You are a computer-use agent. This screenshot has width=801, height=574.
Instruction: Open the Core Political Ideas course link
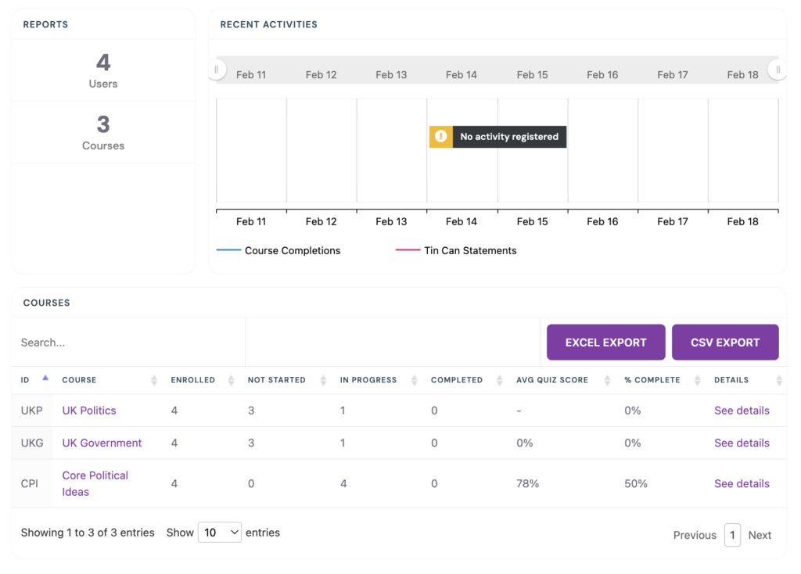[95, 483]
